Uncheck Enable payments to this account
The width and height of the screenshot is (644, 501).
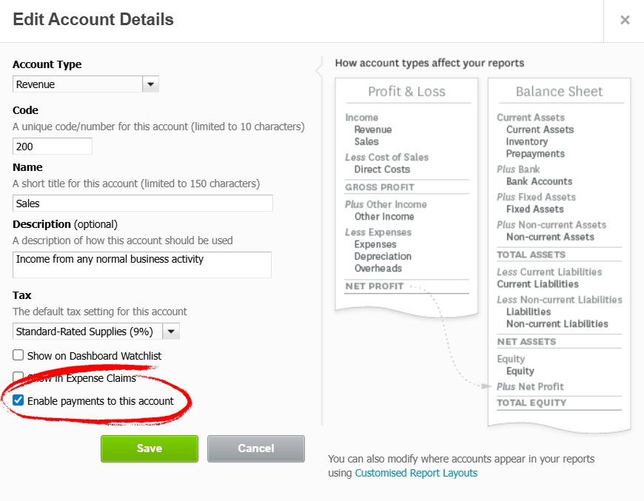[x=19, y=400]
